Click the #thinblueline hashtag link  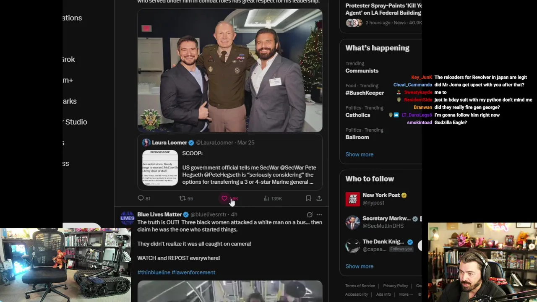coord(154,273)
